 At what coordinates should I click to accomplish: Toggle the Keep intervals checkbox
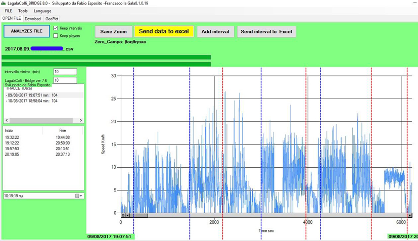56,29
